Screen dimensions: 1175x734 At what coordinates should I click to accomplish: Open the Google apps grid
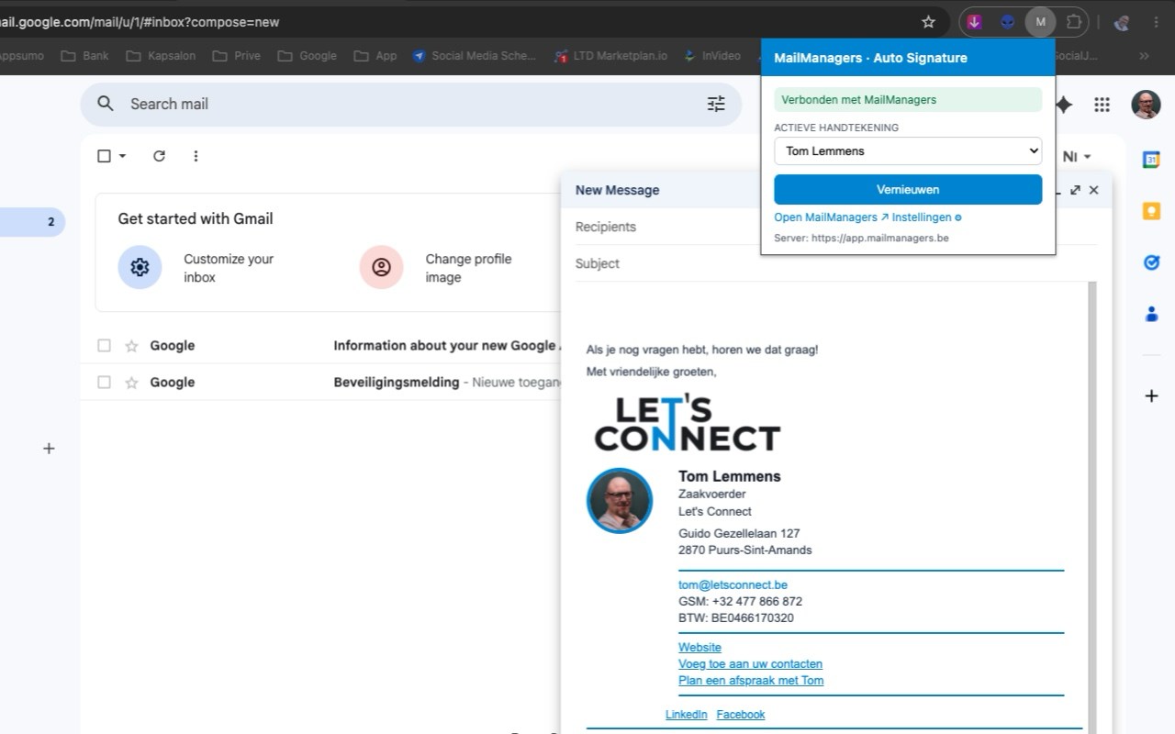coord(1102,105)
